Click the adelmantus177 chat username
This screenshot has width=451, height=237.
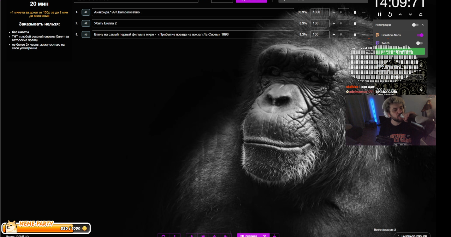tap(361, 92)
